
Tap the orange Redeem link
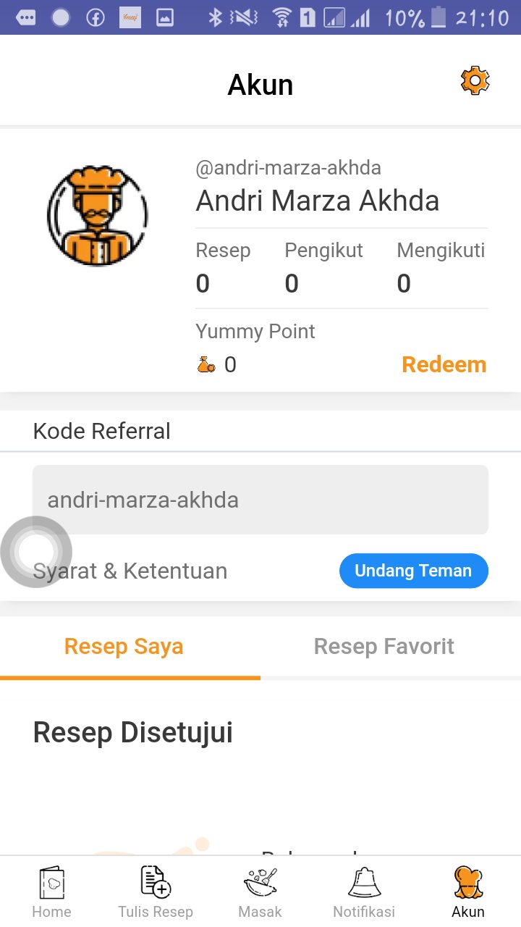pyautogui.click(x=444, y=364)
